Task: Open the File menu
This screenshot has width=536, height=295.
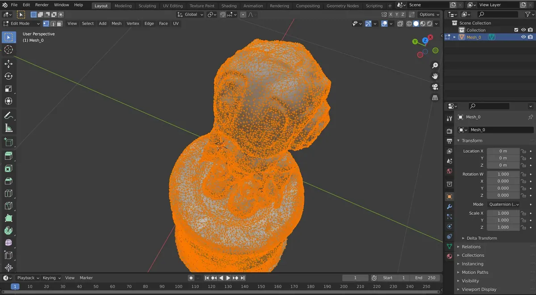Action: 14,5
